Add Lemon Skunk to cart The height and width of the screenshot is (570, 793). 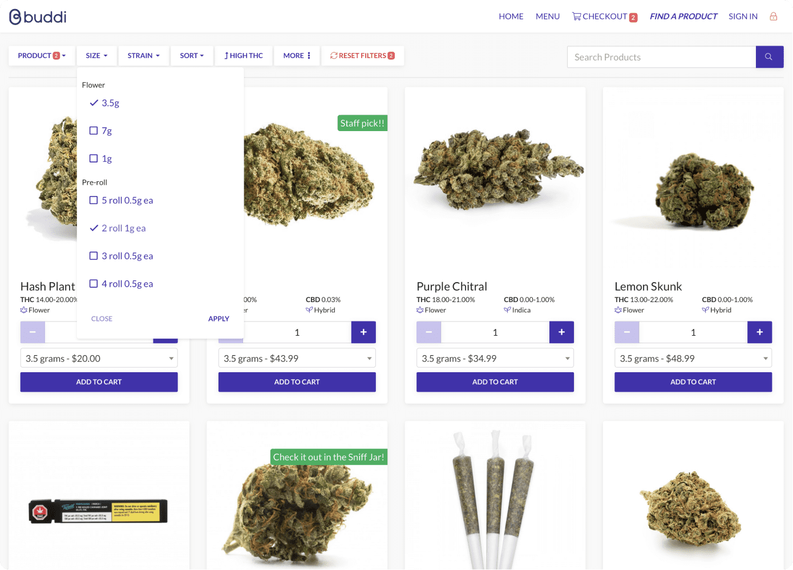click(693, 382)
